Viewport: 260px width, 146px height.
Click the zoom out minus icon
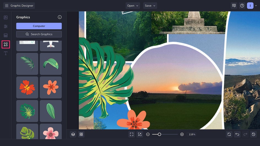tap(148, 134)
